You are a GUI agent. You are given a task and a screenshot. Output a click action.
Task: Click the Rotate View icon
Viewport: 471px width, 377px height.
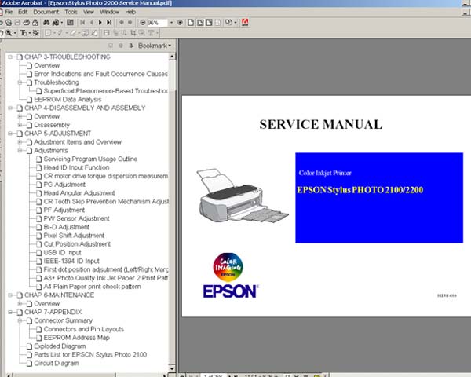228,23
